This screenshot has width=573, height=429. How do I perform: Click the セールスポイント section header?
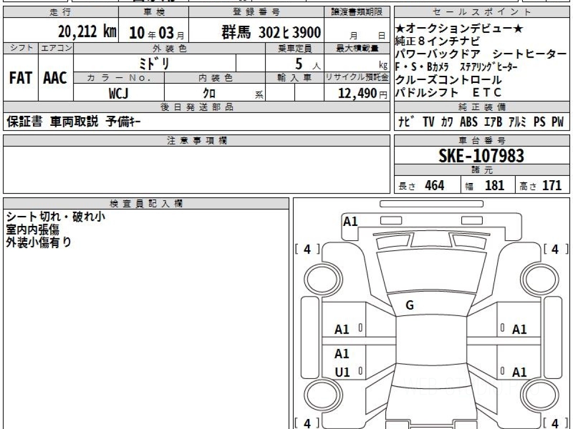pyautogui.click(x=482, y=12)
